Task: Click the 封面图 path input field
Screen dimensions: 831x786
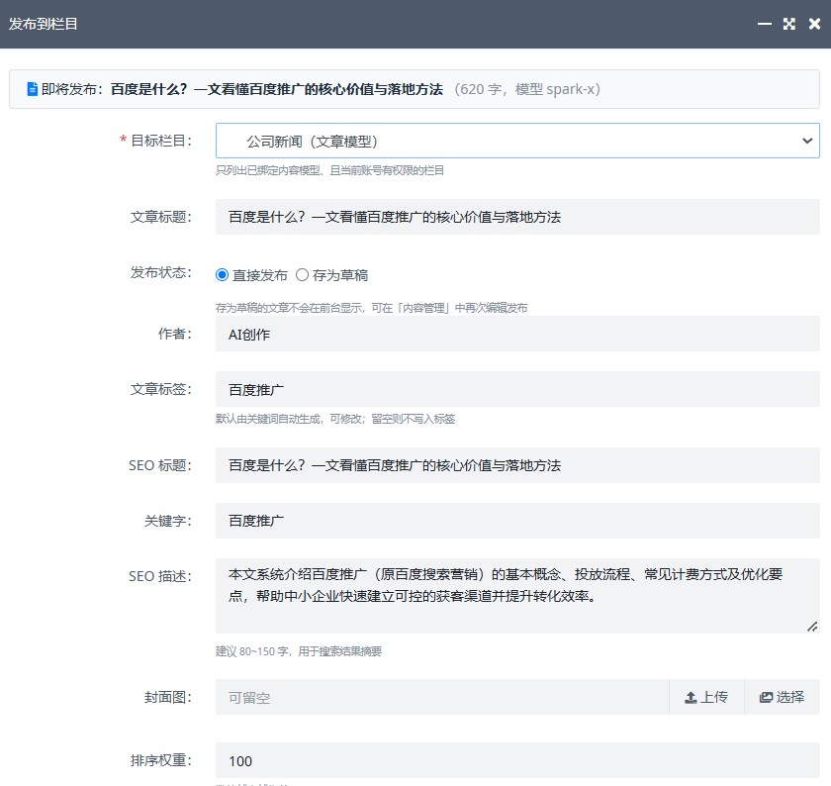Action: click(x=442, y=697)
